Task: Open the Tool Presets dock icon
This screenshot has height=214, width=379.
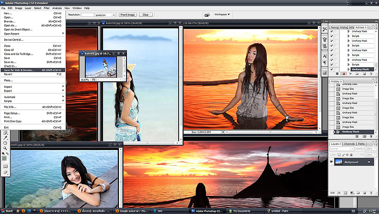Action: [325, 29]
